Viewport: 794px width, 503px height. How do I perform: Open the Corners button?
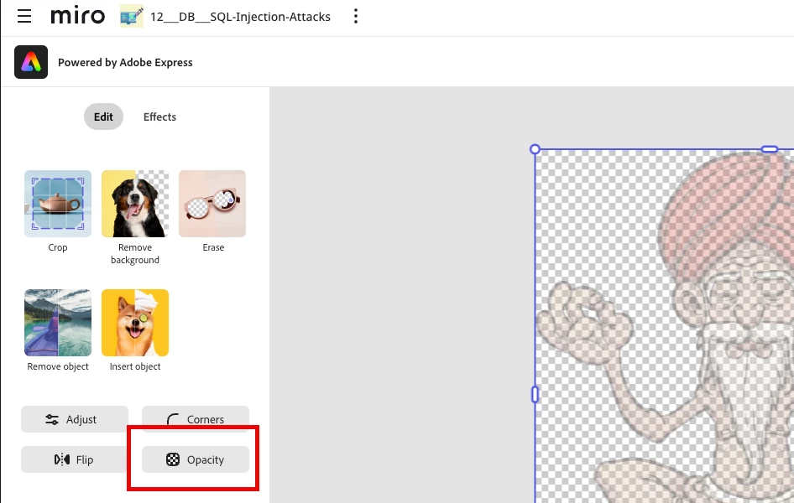196,419
